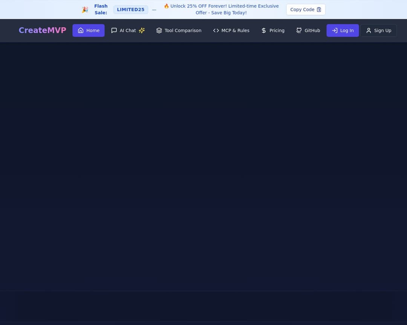Click the Flash Sale label text
This screenshot has height=325, width=407.
pos(101,9)
